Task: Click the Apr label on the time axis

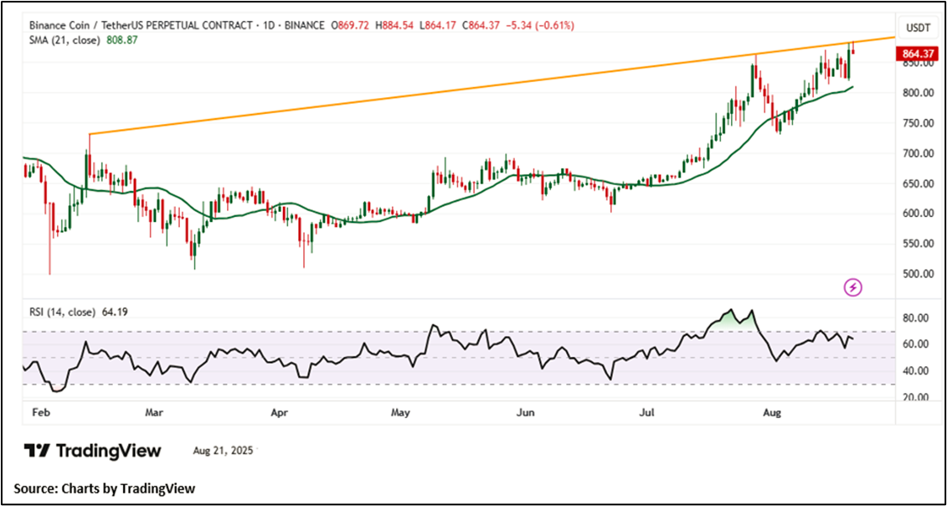Action: click(x=279, y=414)
